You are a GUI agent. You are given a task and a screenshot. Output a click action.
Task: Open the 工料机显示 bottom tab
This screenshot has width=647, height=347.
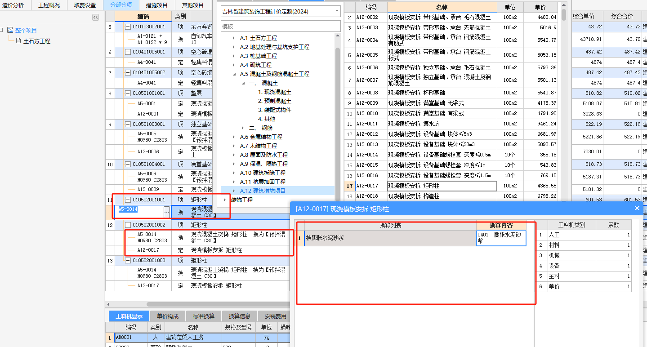(x=129, y=316)
